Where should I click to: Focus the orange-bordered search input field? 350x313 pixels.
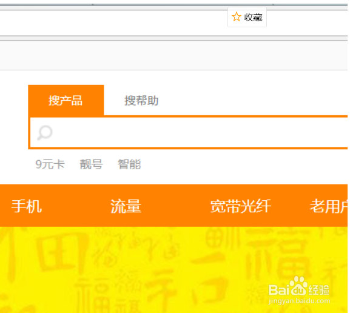pyautogui.click(x=189, y=133)
